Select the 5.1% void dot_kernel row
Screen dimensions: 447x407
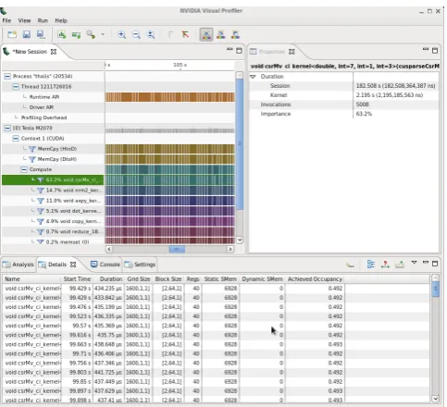(53, 211)
